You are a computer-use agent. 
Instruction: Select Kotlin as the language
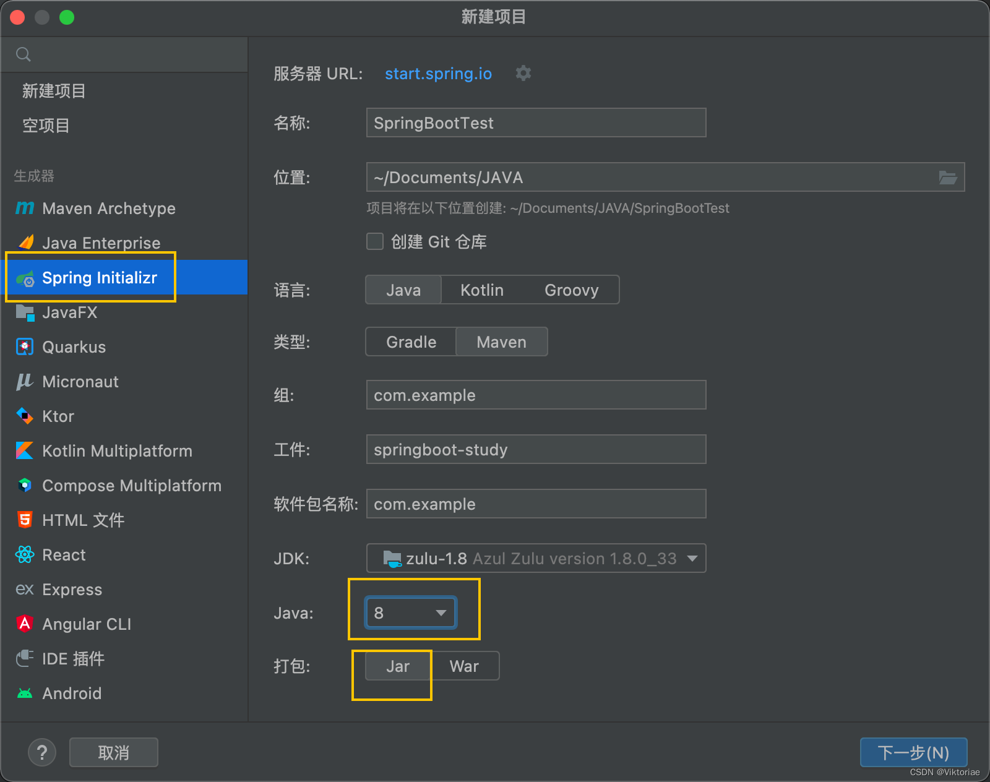pyautogui.click(x=482, y=290)
